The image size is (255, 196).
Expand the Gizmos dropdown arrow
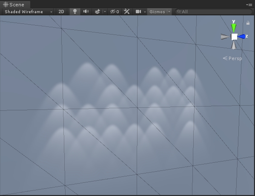tap(169, 12)
